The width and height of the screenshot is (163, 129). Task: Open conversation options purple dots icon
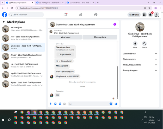tap(115, 24)
